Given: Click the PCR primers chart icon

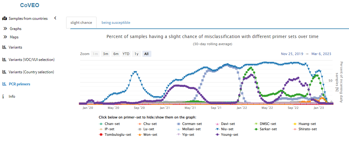Looking at the screenshot, I should tap(4, 84).
